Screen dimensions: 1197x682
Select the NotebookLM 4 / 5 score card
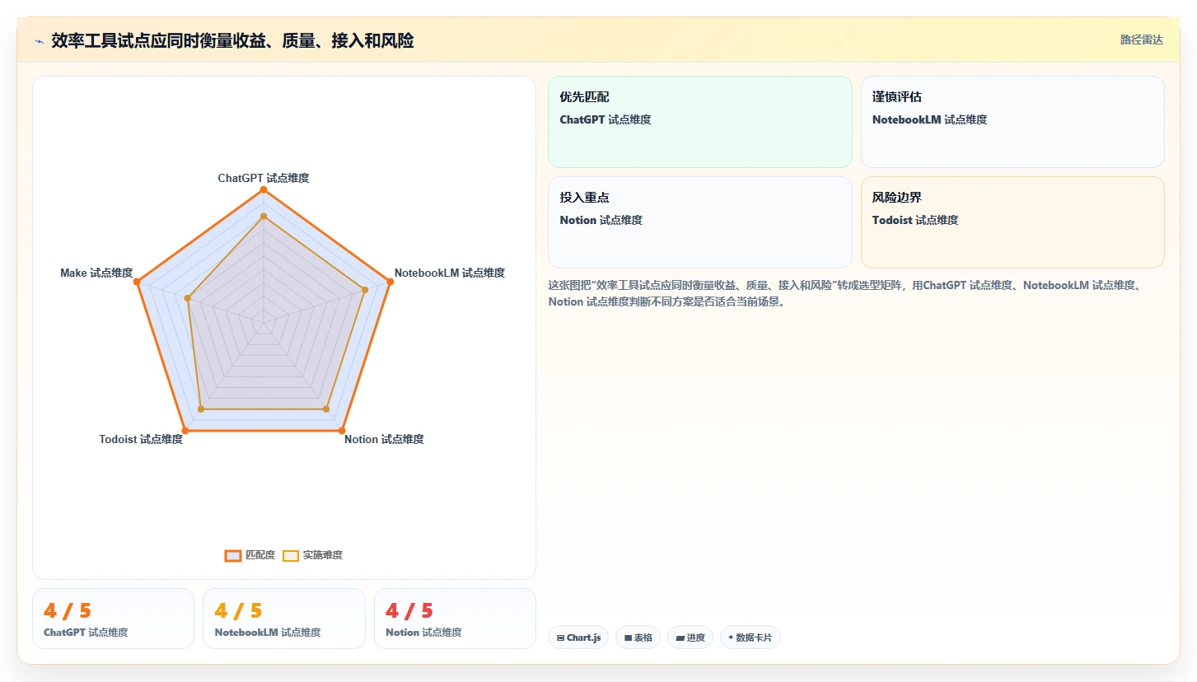point(284,619)
